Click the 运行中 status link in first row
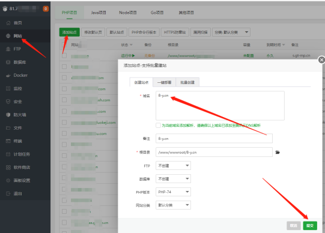This screenshot has width=325, height=233. 128,55
